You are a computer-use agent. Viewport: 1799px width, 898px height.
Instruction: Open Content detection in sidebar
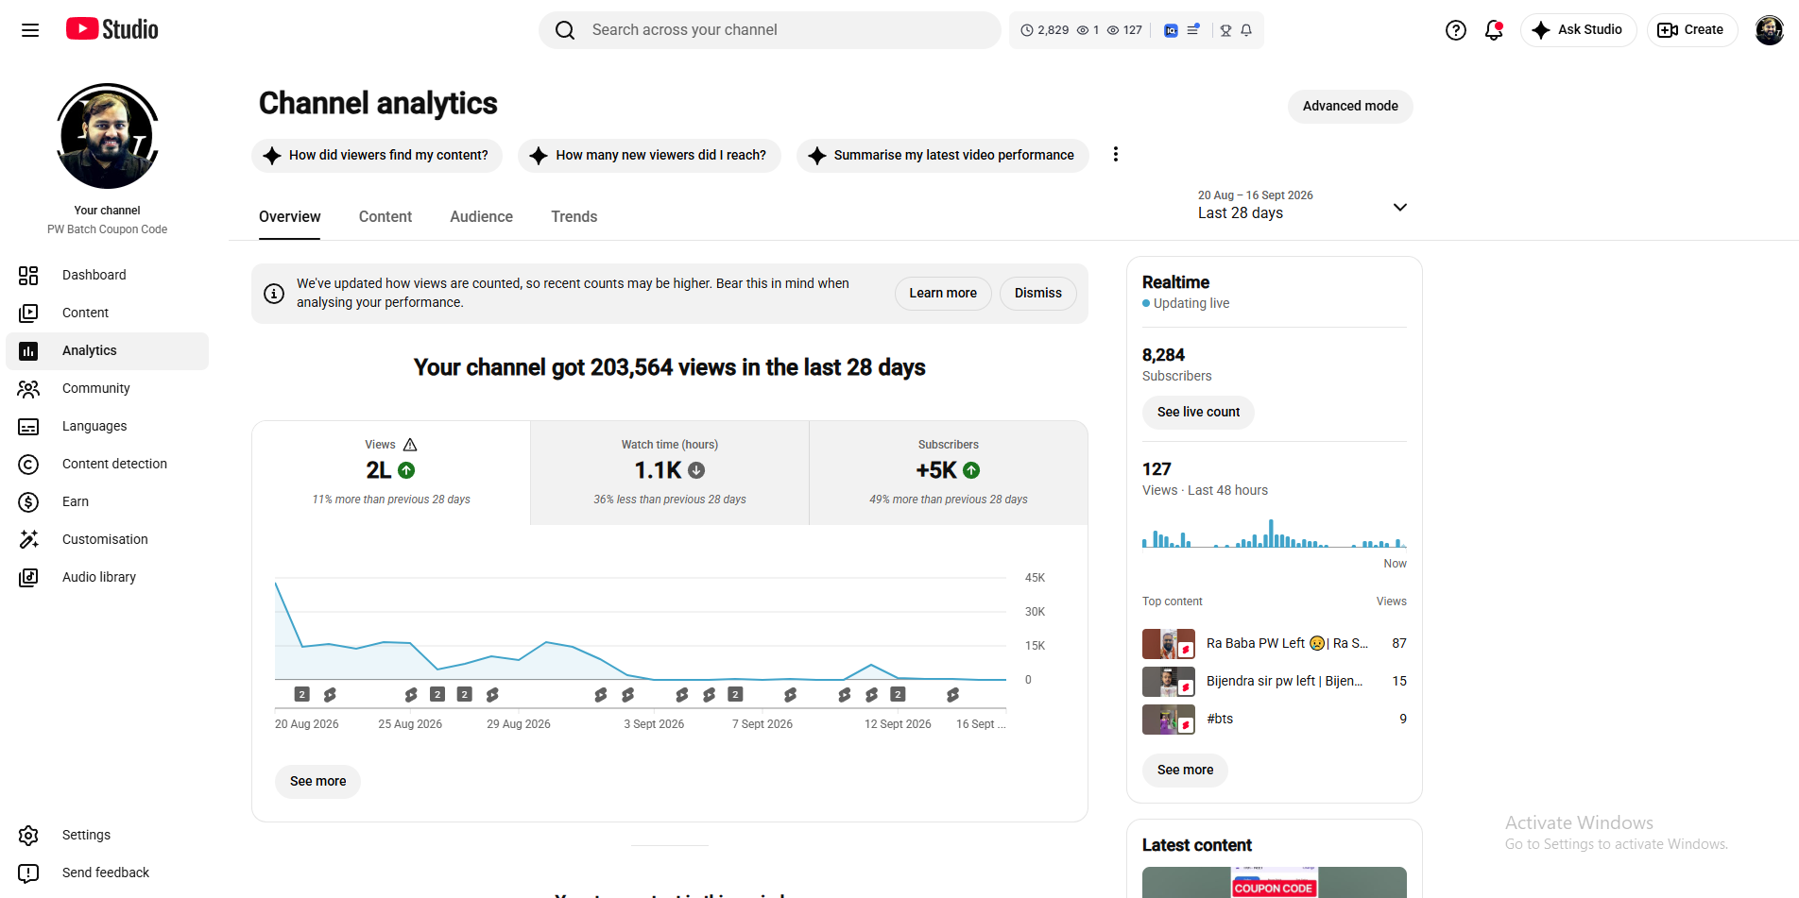pyautogui.click(x=107, y=464)
